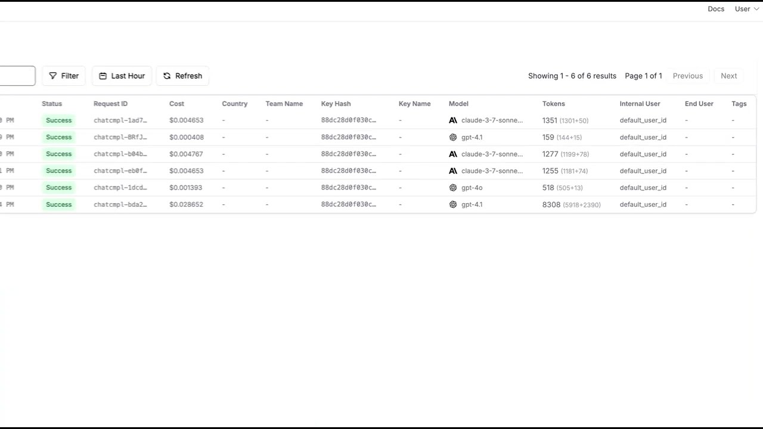Image resolution: width=763 pixels, height=429 pixels.
Task: Refresh the logs table
Action: coord(182,76)
